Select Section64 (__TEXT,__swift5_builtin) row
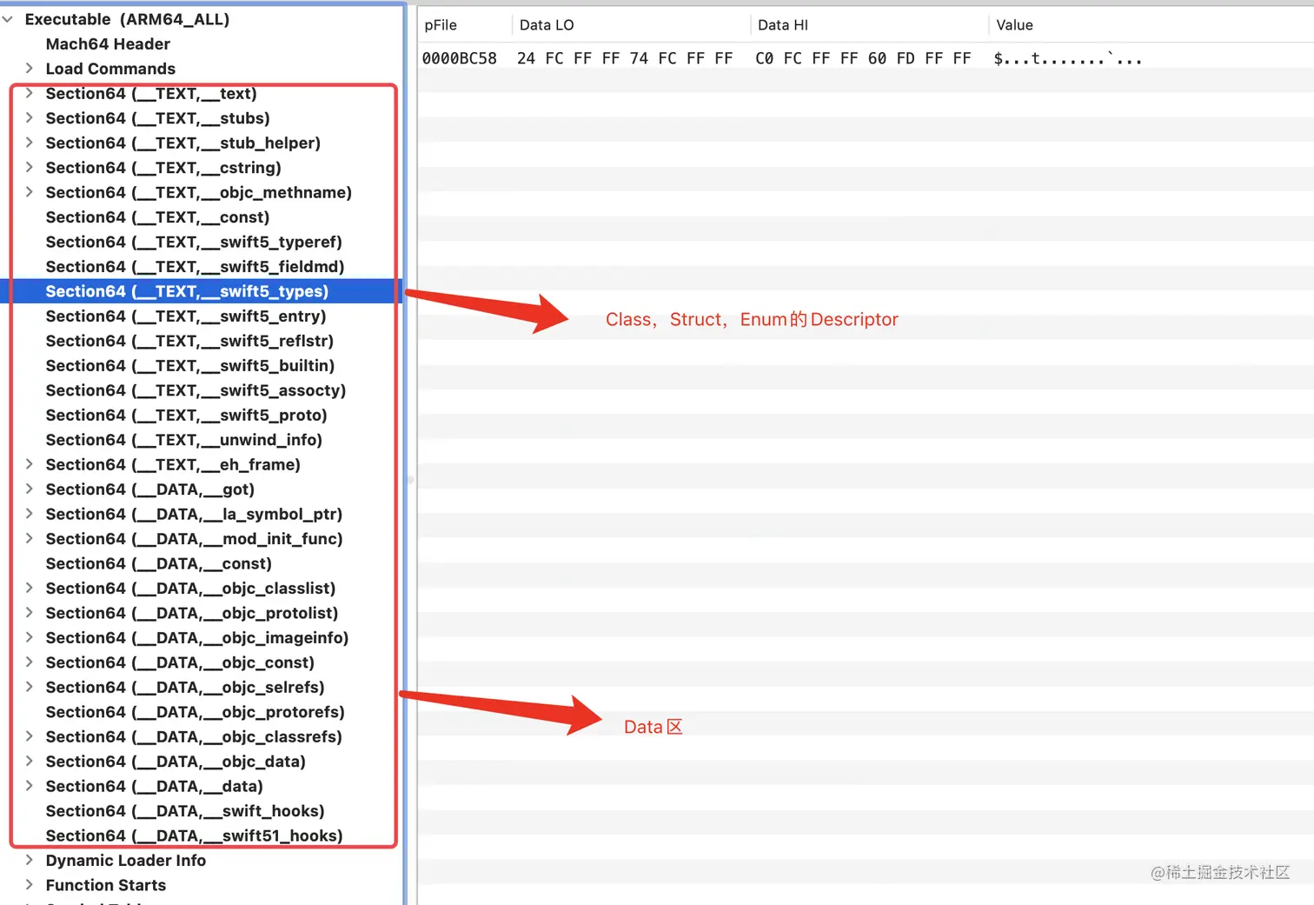Viewport: 1314px width, 905px height. [x=202, y=366]
